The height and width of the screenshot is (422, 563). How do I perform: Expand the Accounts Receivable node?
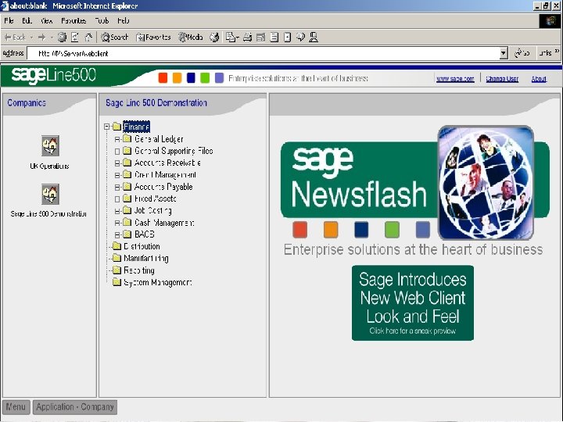click(117, 163)
